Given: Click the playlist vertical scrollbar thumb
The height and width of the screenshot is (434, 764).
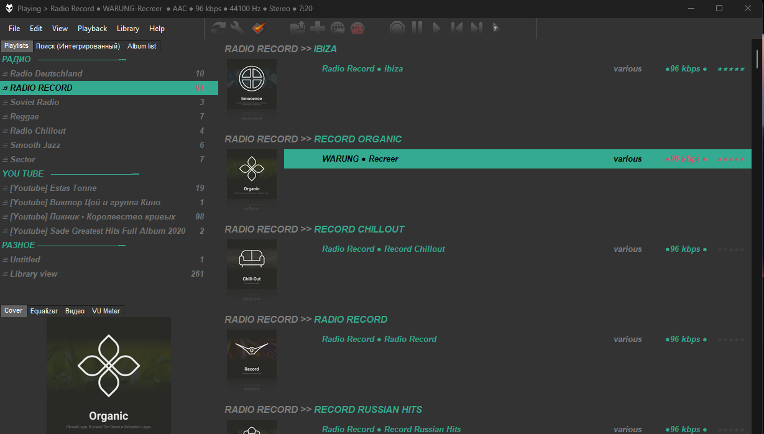Looking at the screenshot, I should 757,58.
